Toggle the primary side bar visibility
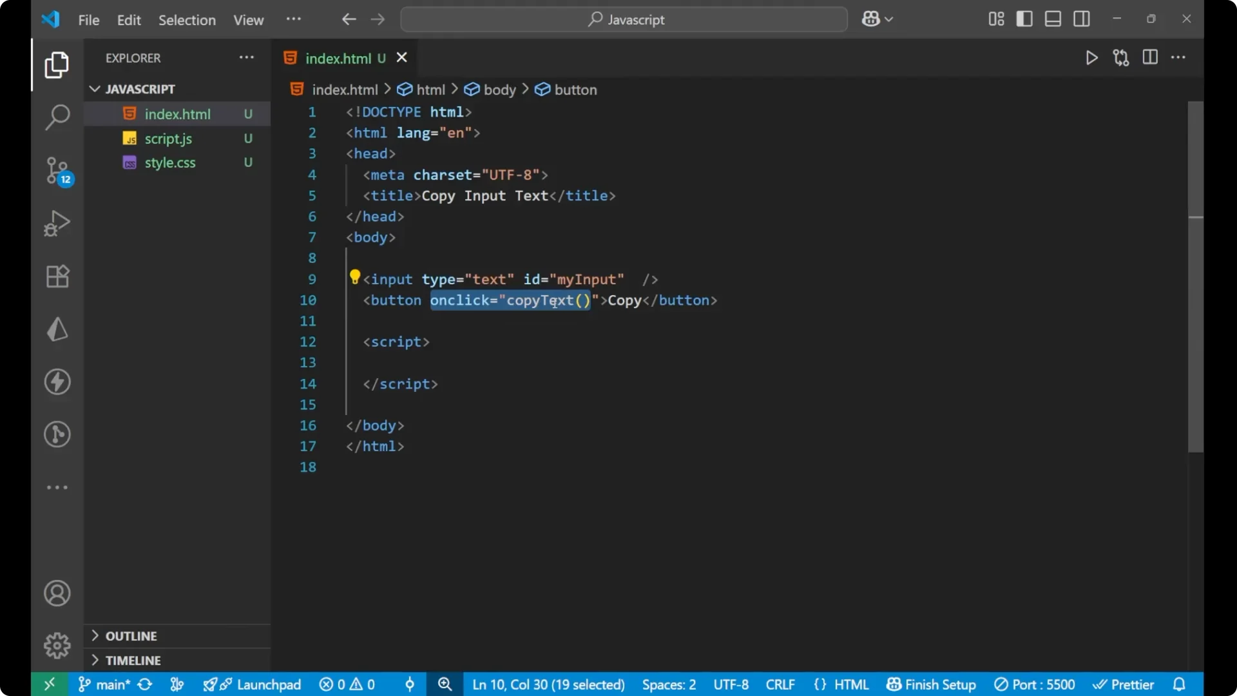1237x696 pixels. (1024, 19)
